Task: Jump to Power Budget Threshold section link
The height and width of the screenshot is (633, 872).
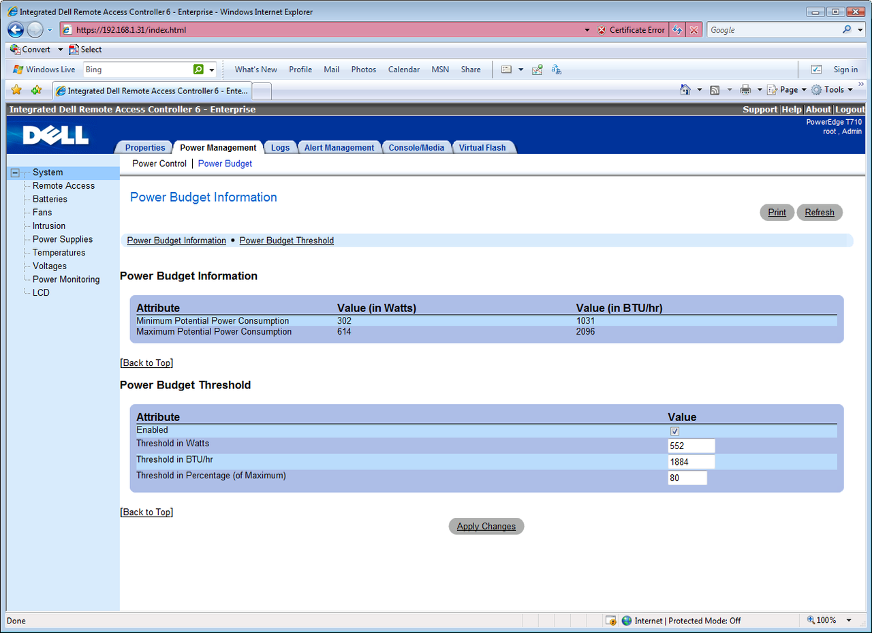Action: pos(287,241)
